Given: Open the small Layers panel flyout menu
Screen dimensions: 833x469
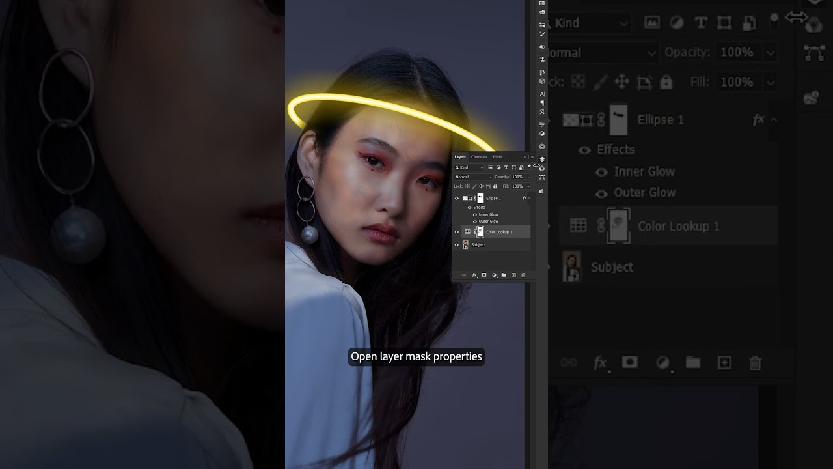Looking at the screenshot, I should [532, 157].
